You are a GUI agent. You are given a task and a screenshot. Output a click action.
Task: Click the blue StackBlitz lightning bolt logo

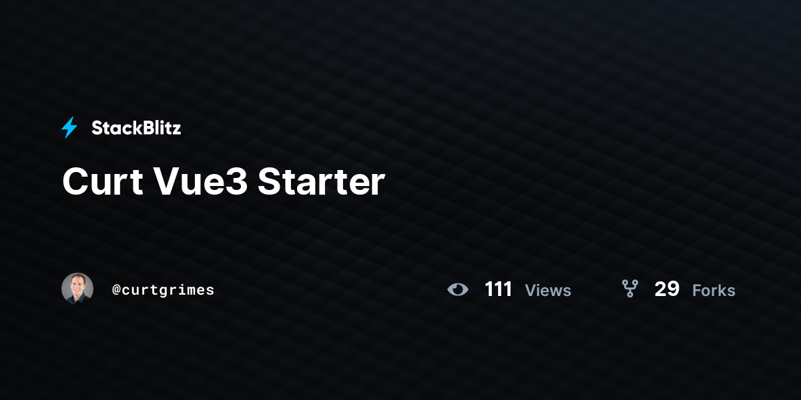pyautogui.click(x=69, y=127)
